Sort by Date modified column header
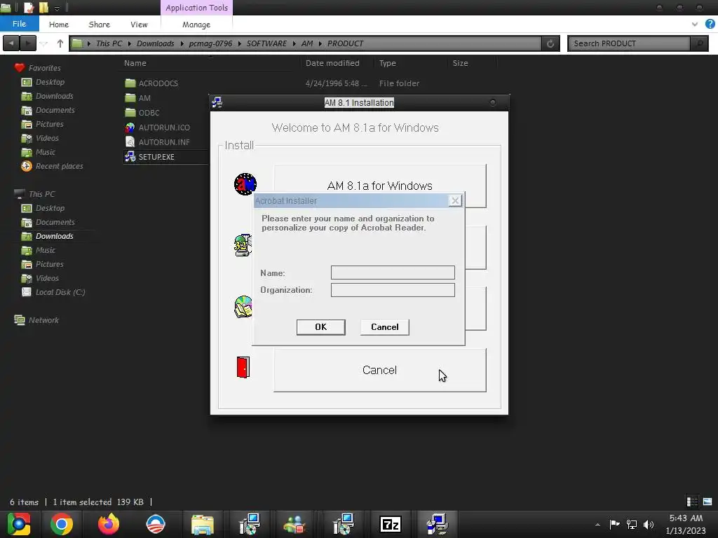The width and height of the screenshot is (718, 538). (332, 63)
